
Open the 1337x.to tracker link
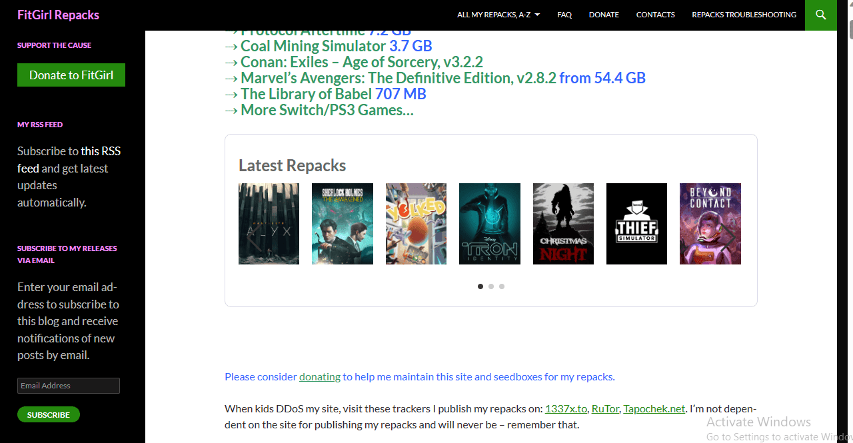pyautogui.click(x=566, y=408)
